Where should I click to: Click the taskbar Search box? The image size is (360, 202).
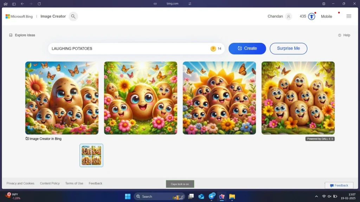point(159,196)
